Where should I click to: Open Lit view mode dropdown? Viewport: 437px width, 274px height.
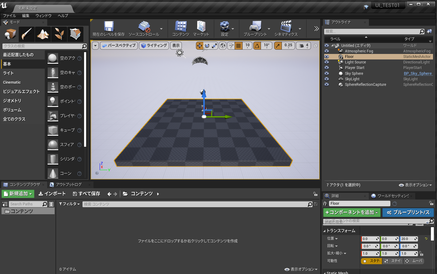point(154,45)
